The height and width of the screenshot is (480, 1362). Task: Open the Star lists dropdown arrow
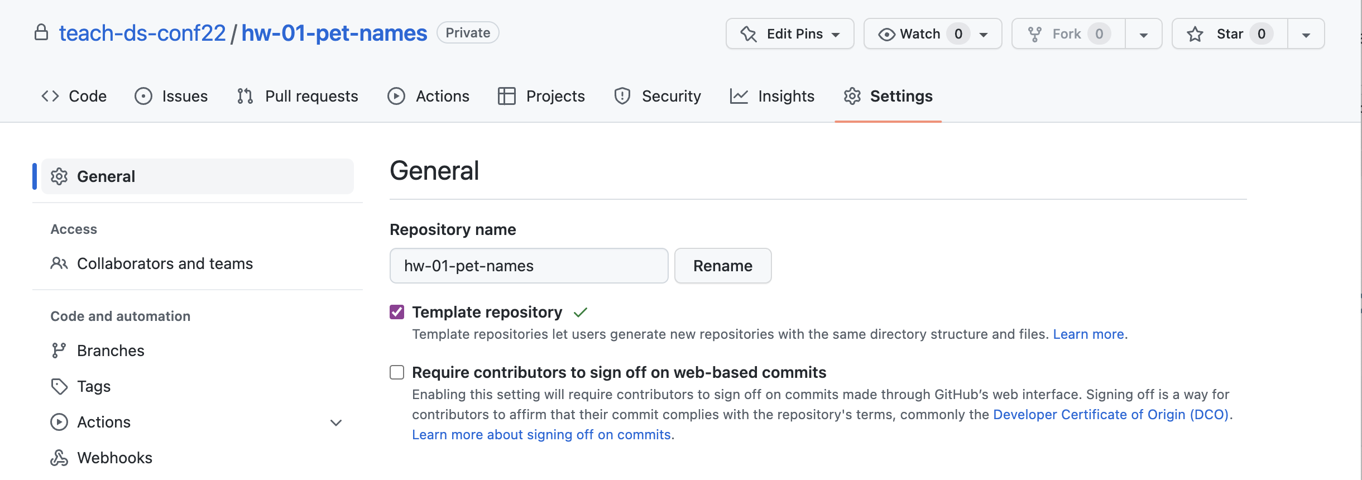click(x=1306, y=35)
